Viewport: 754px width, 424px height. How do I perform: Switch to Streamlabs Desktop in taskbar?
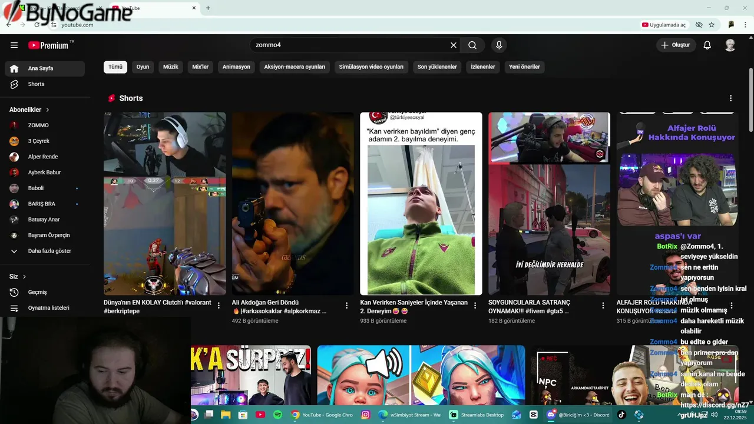(x=477, y=415)
